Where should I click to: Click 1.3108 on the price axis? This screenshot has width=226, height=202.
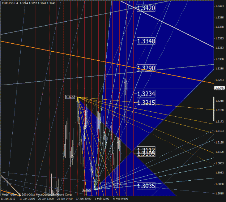click(219, 152)
